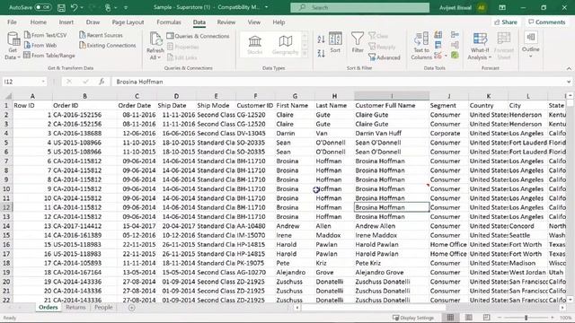Click Sort A to Z icon
This screenshot has width=575, height=323.
[322, 39]
